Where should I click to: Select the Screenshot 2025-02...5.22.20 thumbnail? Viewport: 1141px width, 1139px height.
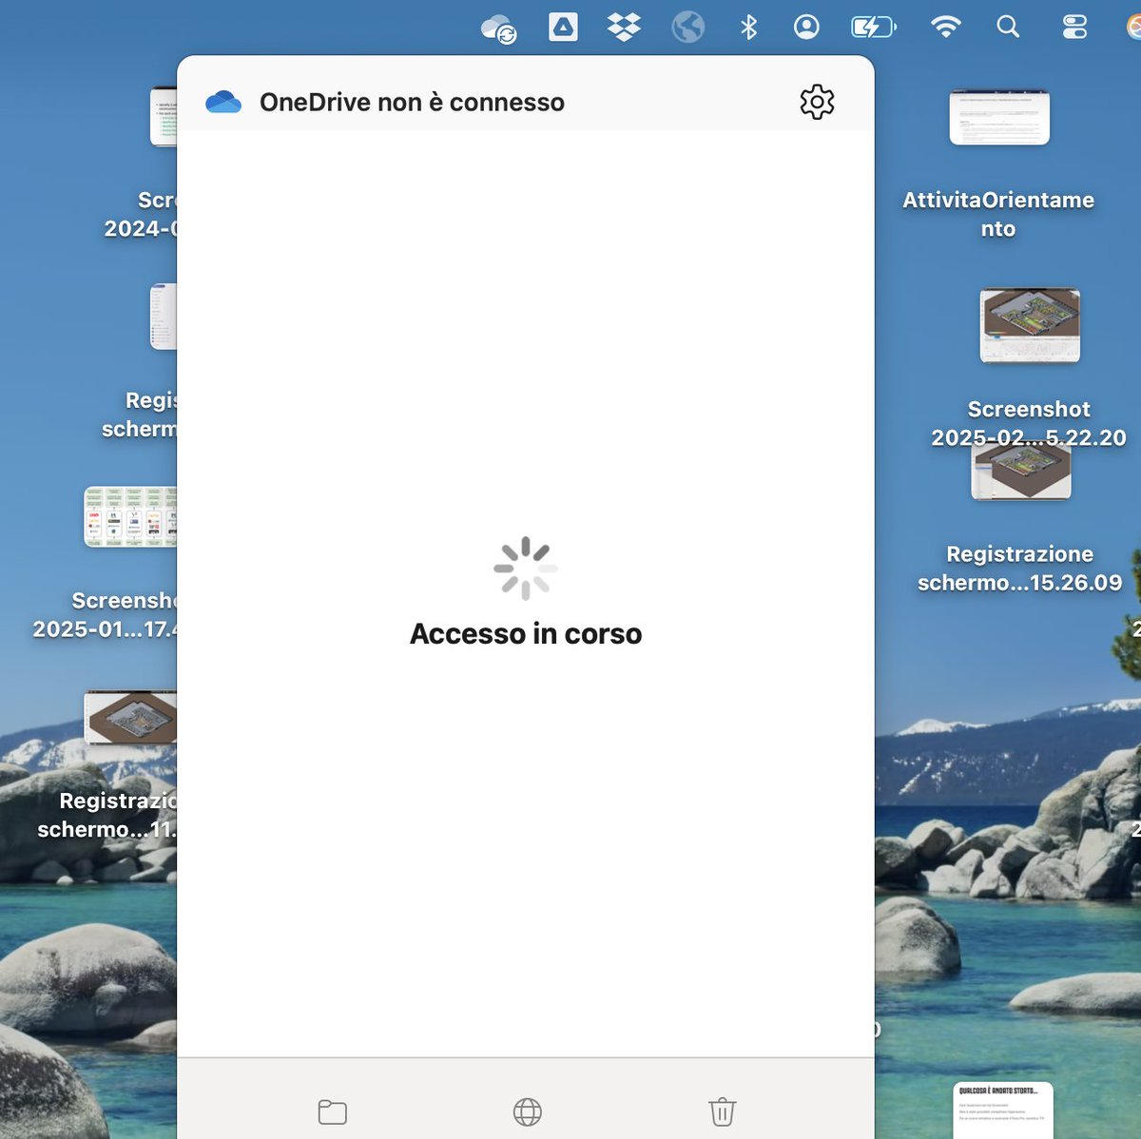pyautogui.click(x=1030, y=325)
